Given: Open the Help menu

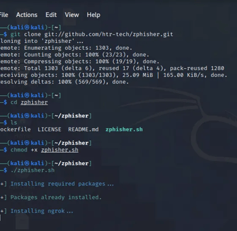Looking at the screenshot, I should tap(94, 15).
